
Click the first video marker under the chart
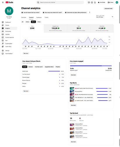[x=26, y=46]
